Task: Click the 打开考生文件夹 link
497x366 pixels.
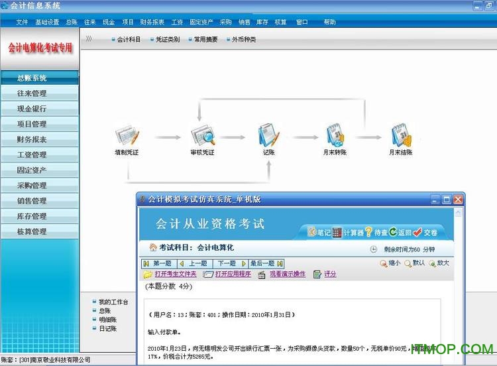Action: click(x=170, y=274)
